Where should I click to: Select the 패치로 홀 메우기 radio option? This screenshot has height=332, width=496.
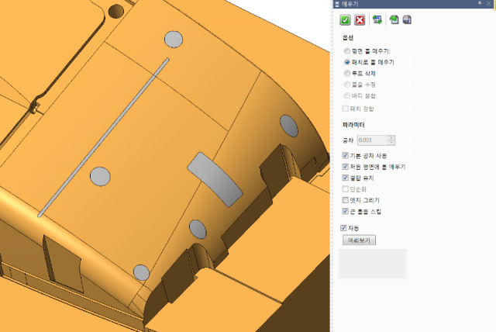click(x=346, y=61)
